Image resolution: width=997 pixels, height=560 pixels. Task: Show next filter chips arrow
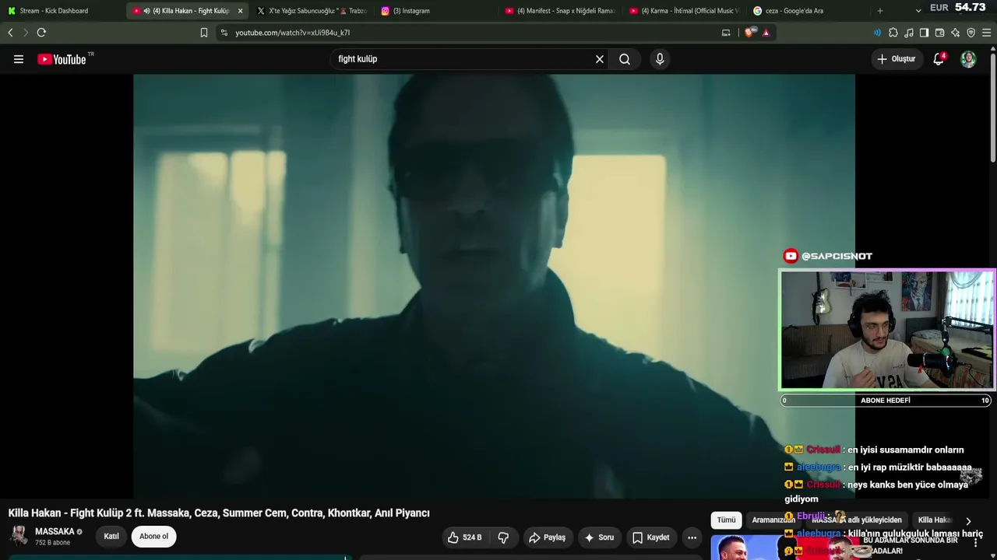[x=968, y=521]
